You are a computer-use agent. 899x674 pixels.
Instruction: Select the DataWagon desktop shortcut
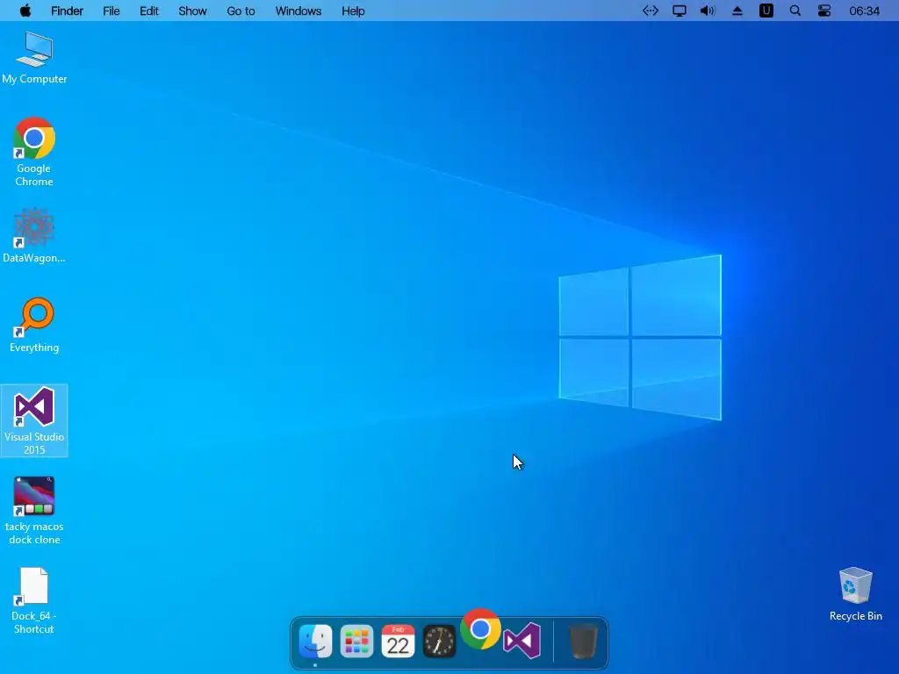34,235
